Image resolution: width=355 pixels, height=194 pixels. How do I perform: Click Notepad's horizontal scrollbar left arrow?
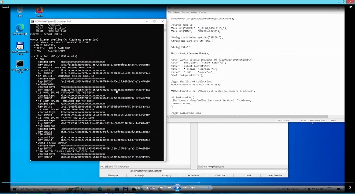pyautogui.click(x=168, y=117)
